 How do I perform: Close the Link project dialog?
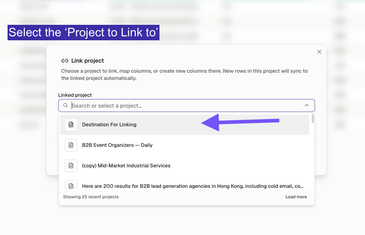click(319, 52)
